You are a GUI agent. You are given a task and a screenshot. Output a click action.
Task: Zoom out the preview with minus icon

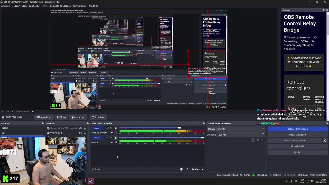pos(2,112)
